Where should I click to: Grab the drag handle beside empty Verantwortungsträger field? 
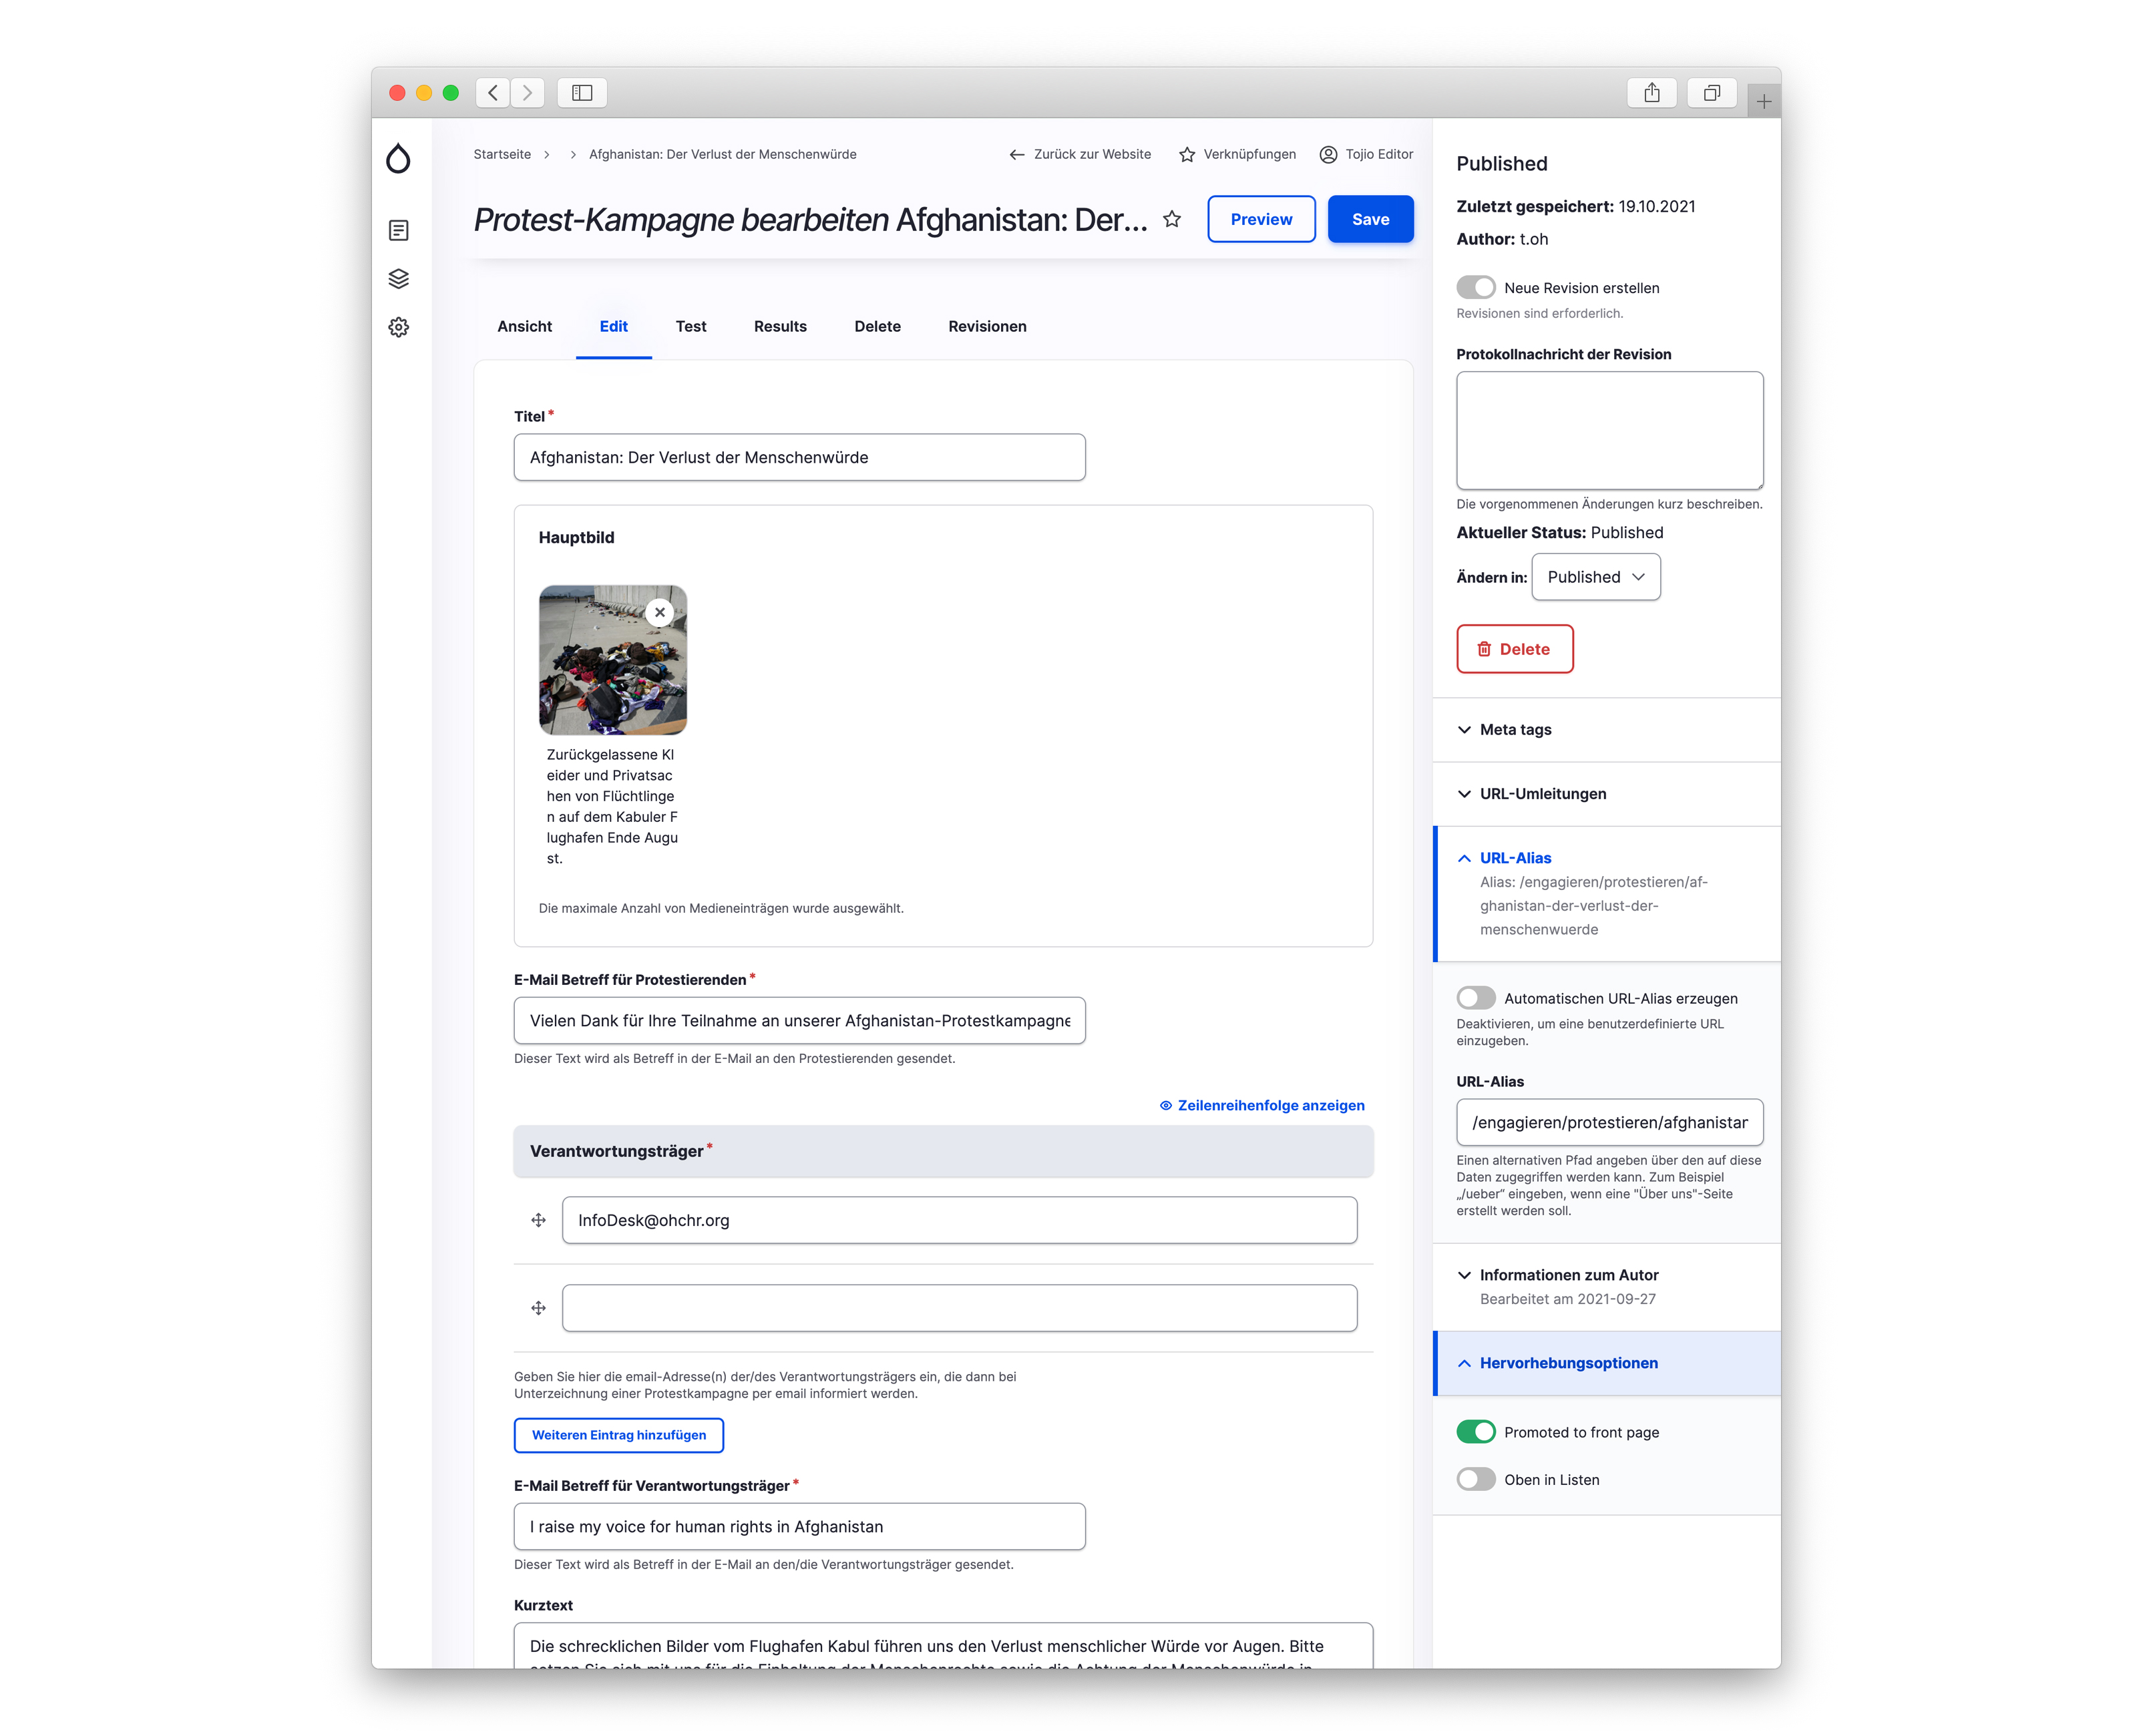[538, 1308]
